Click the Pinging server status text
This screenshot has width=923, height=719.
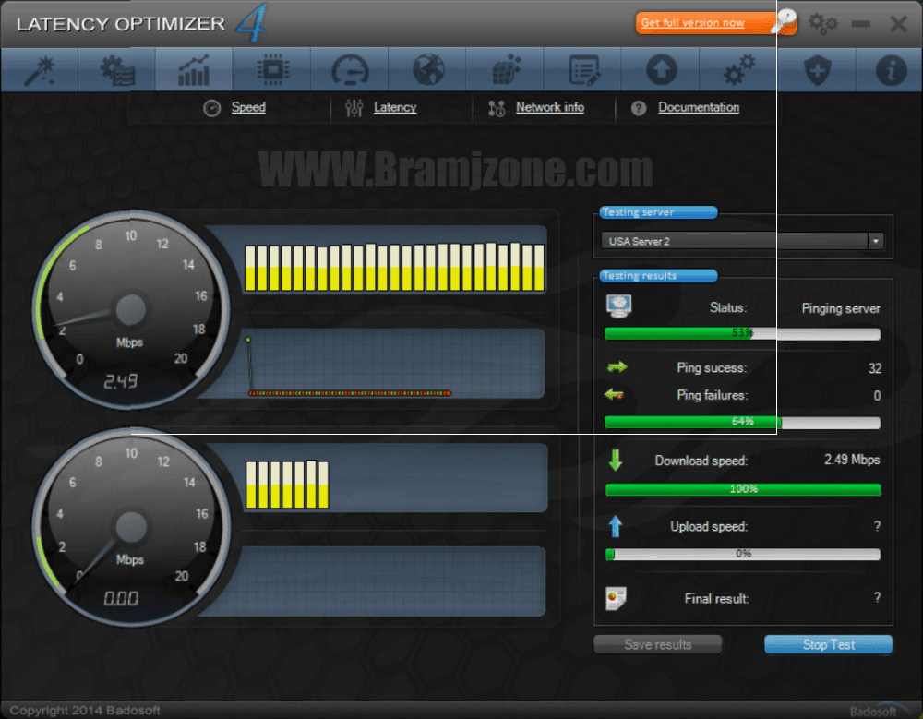coord(841,308)
